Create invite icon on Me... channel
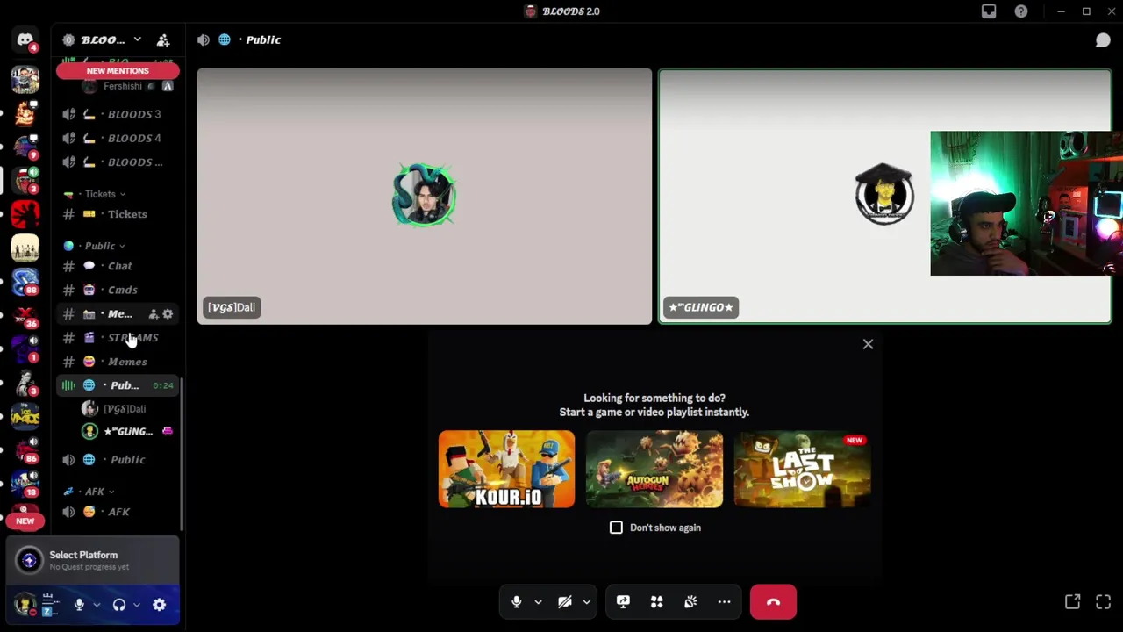Screen dimensions: 1123x632 click(154, 314)
